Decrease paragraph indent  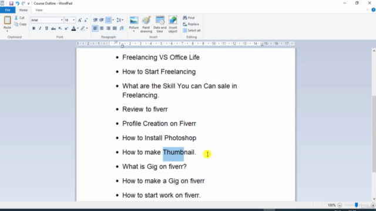[x=95, y=20]
